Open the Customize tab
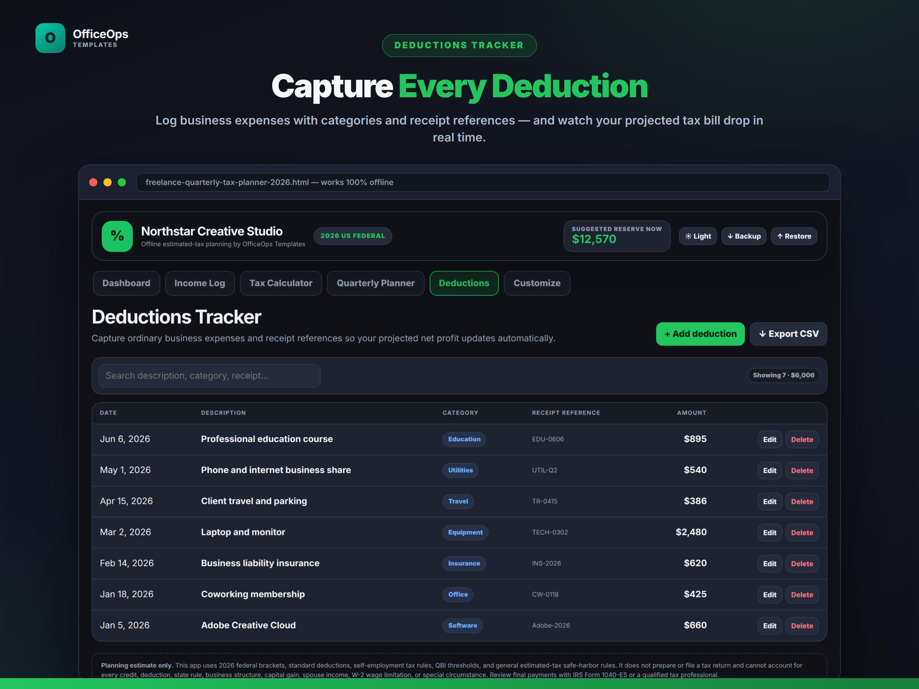The height and width of the screenshot is (689, 919). (x=537, y=283)
